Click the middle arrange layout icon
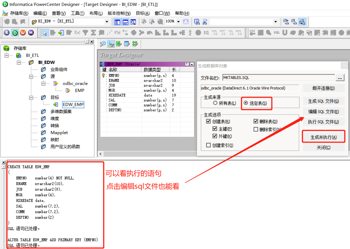Image resolution: width=350 pixels, height=249 pixels. [x=294, y=22]
